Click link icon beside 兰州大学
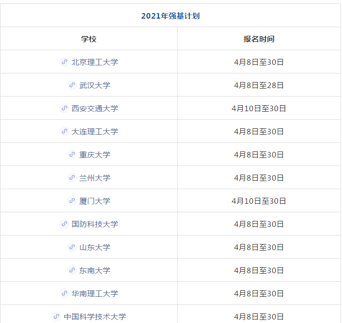The height and width of the screenshot is (323, 342). pyautogui.click(x=72, y=178)
